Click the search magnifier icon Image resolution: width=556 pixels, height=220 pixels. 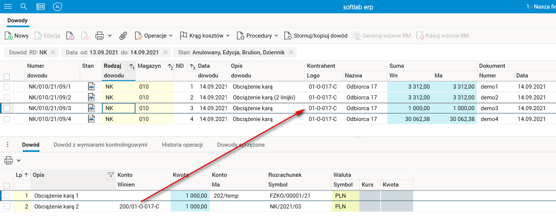(x=24, y=7)
